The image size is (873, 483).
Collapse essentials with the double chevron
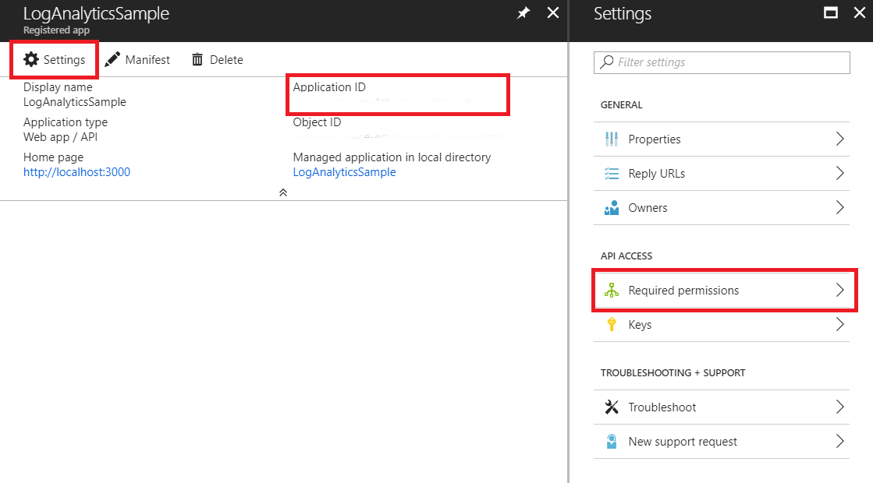point(283,192)
